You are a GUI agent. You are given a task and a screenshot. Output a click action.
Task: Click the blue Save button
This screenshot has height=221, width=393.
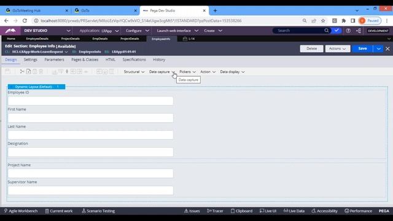(362, 48)
